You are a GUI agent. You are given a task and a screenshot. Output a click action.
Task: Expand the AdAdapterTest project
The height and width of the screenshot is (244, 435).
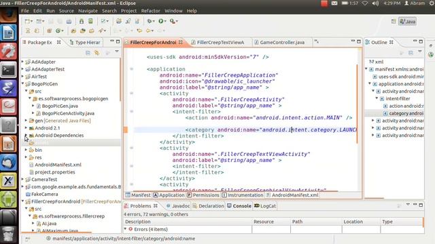click(22, 69)
